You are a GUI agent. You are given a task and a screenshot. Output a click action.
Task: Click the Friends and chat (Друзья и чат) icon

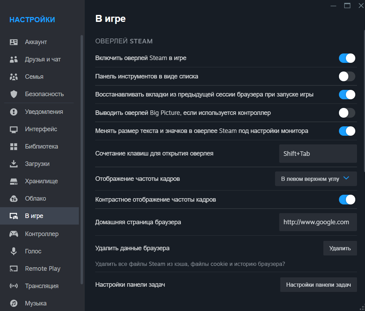14,60
